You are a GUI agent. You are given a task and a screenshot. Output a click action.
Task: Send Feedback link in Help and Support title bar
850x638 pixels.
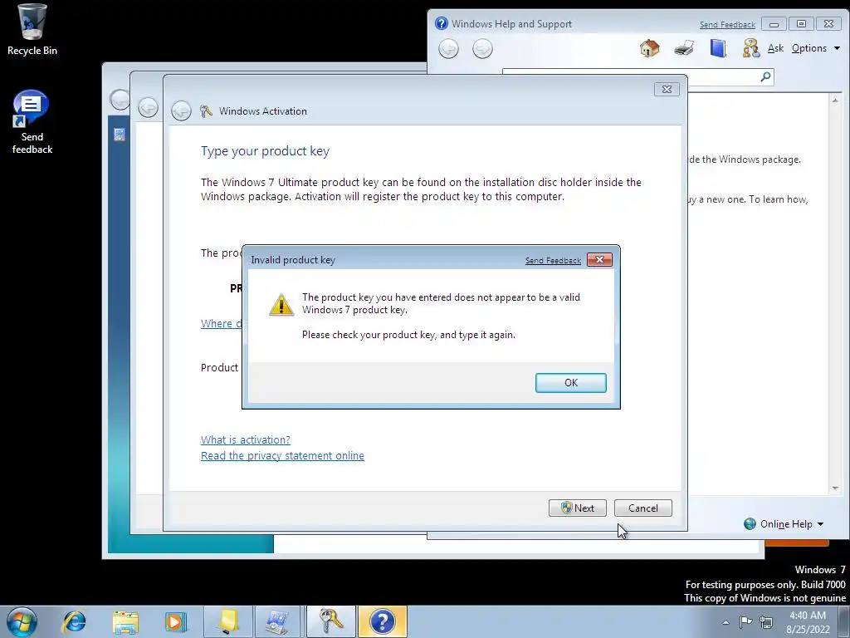pyautogui.click(x=727, y=25)
